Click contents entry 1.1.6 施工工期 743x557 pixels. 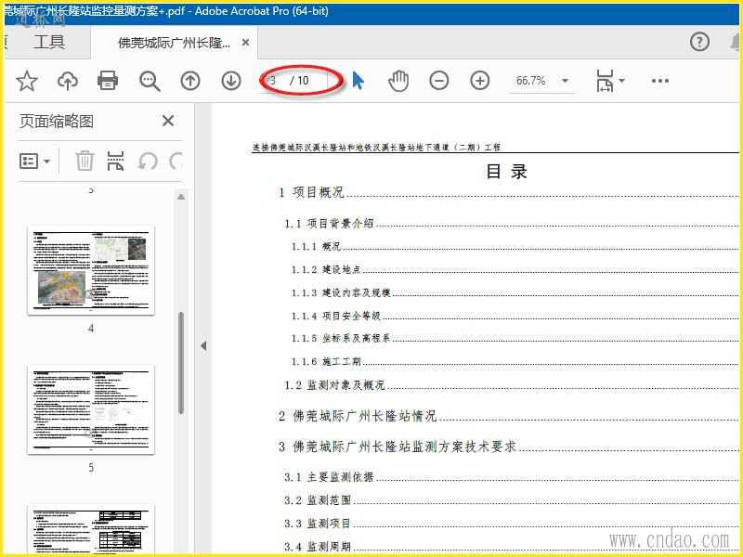[326, 361]
